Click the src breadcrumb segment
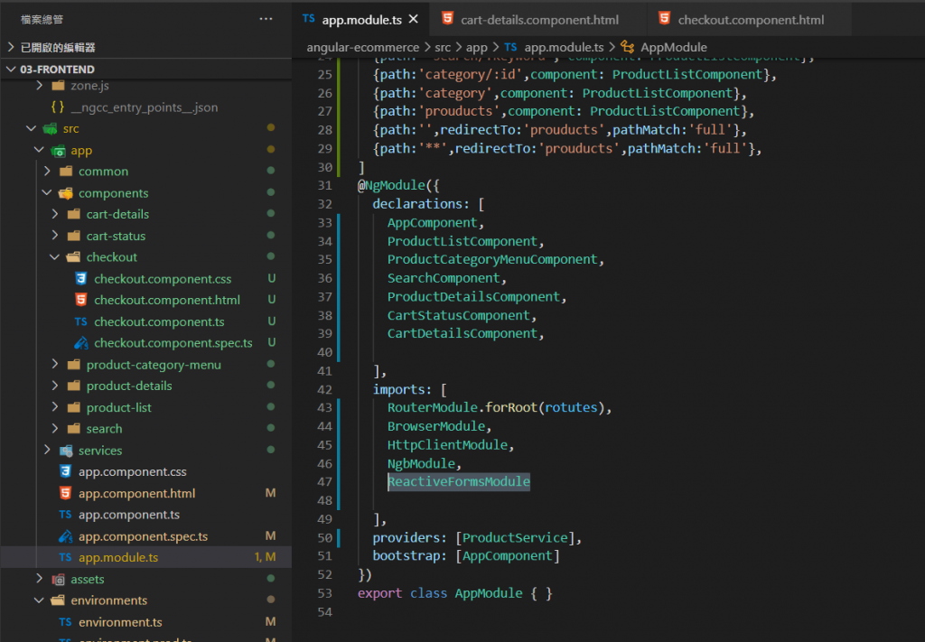 click(x=444, y=47)
